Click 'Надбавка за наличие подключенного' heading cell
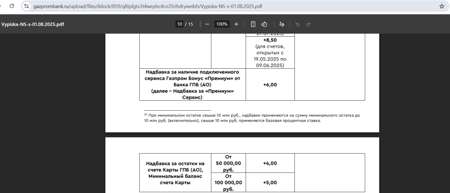450x193 pixels. [x=192, y=84]
